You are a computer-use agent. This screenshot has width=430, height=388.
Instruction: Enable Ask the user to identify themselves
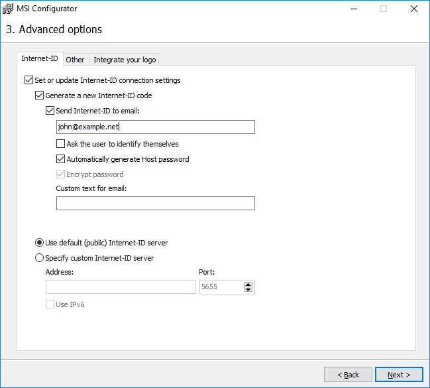pos(61,144)
